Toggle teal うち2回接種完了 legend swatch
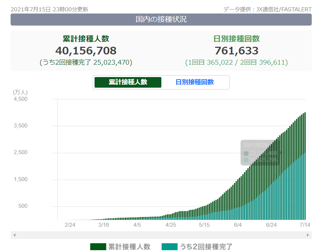The image size is (330, 252). click(169, 247)
